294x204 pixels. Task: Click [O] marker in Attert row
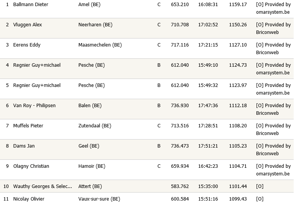coord(260,186)
